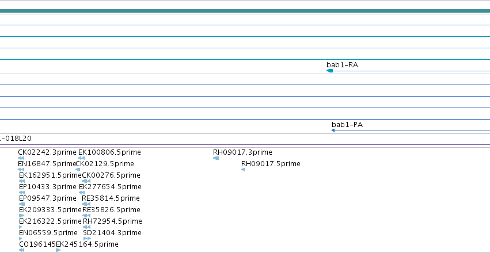Select arrow glyph under CK02129.5prime
This screenshot has width=490, height=253.
point(78,170)
